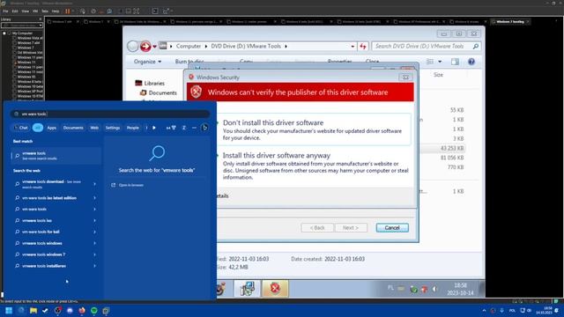Open the Explorer help icon
This screenshot has height=317, width=564.
pos(471,62)
